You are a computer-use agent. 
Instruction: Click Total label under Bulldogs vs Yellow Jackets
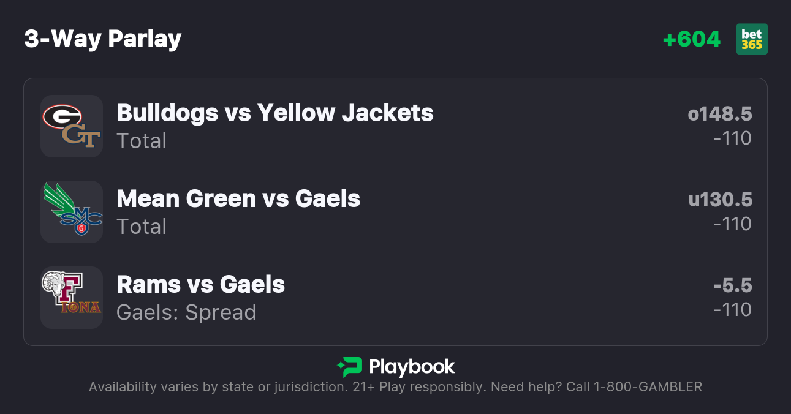[x=142, y=141]
